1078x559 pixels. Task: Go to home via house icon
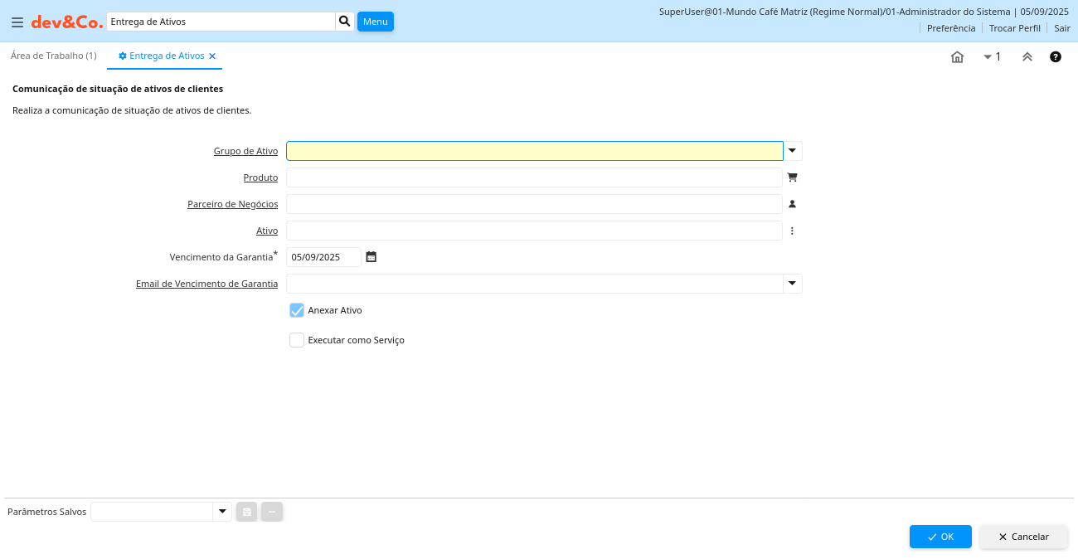click(957, 57)
